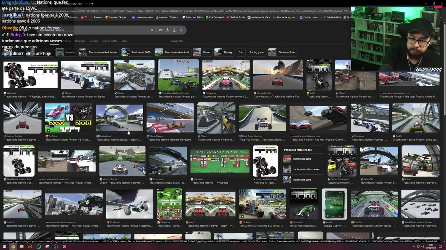Open the Email – contato bookmark
The height and width of the screenshot is (250, 446).
309,17
